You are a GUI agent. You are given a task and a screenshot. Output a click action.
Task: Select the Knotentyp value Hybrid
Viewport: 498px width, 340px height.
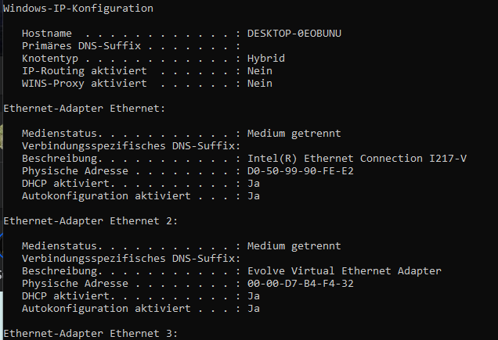click(265, 59)
